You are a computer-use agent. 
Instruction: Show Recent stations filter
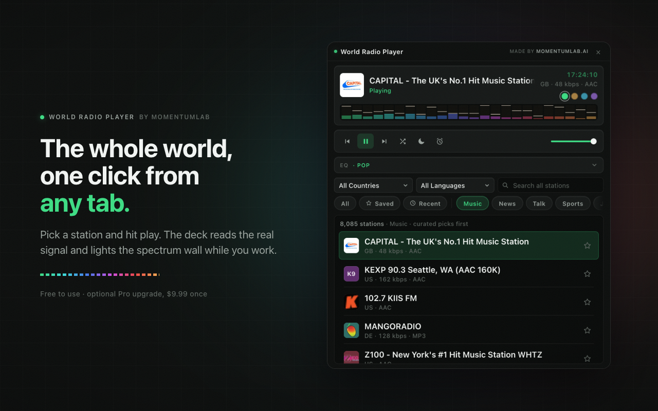point(425,203)
